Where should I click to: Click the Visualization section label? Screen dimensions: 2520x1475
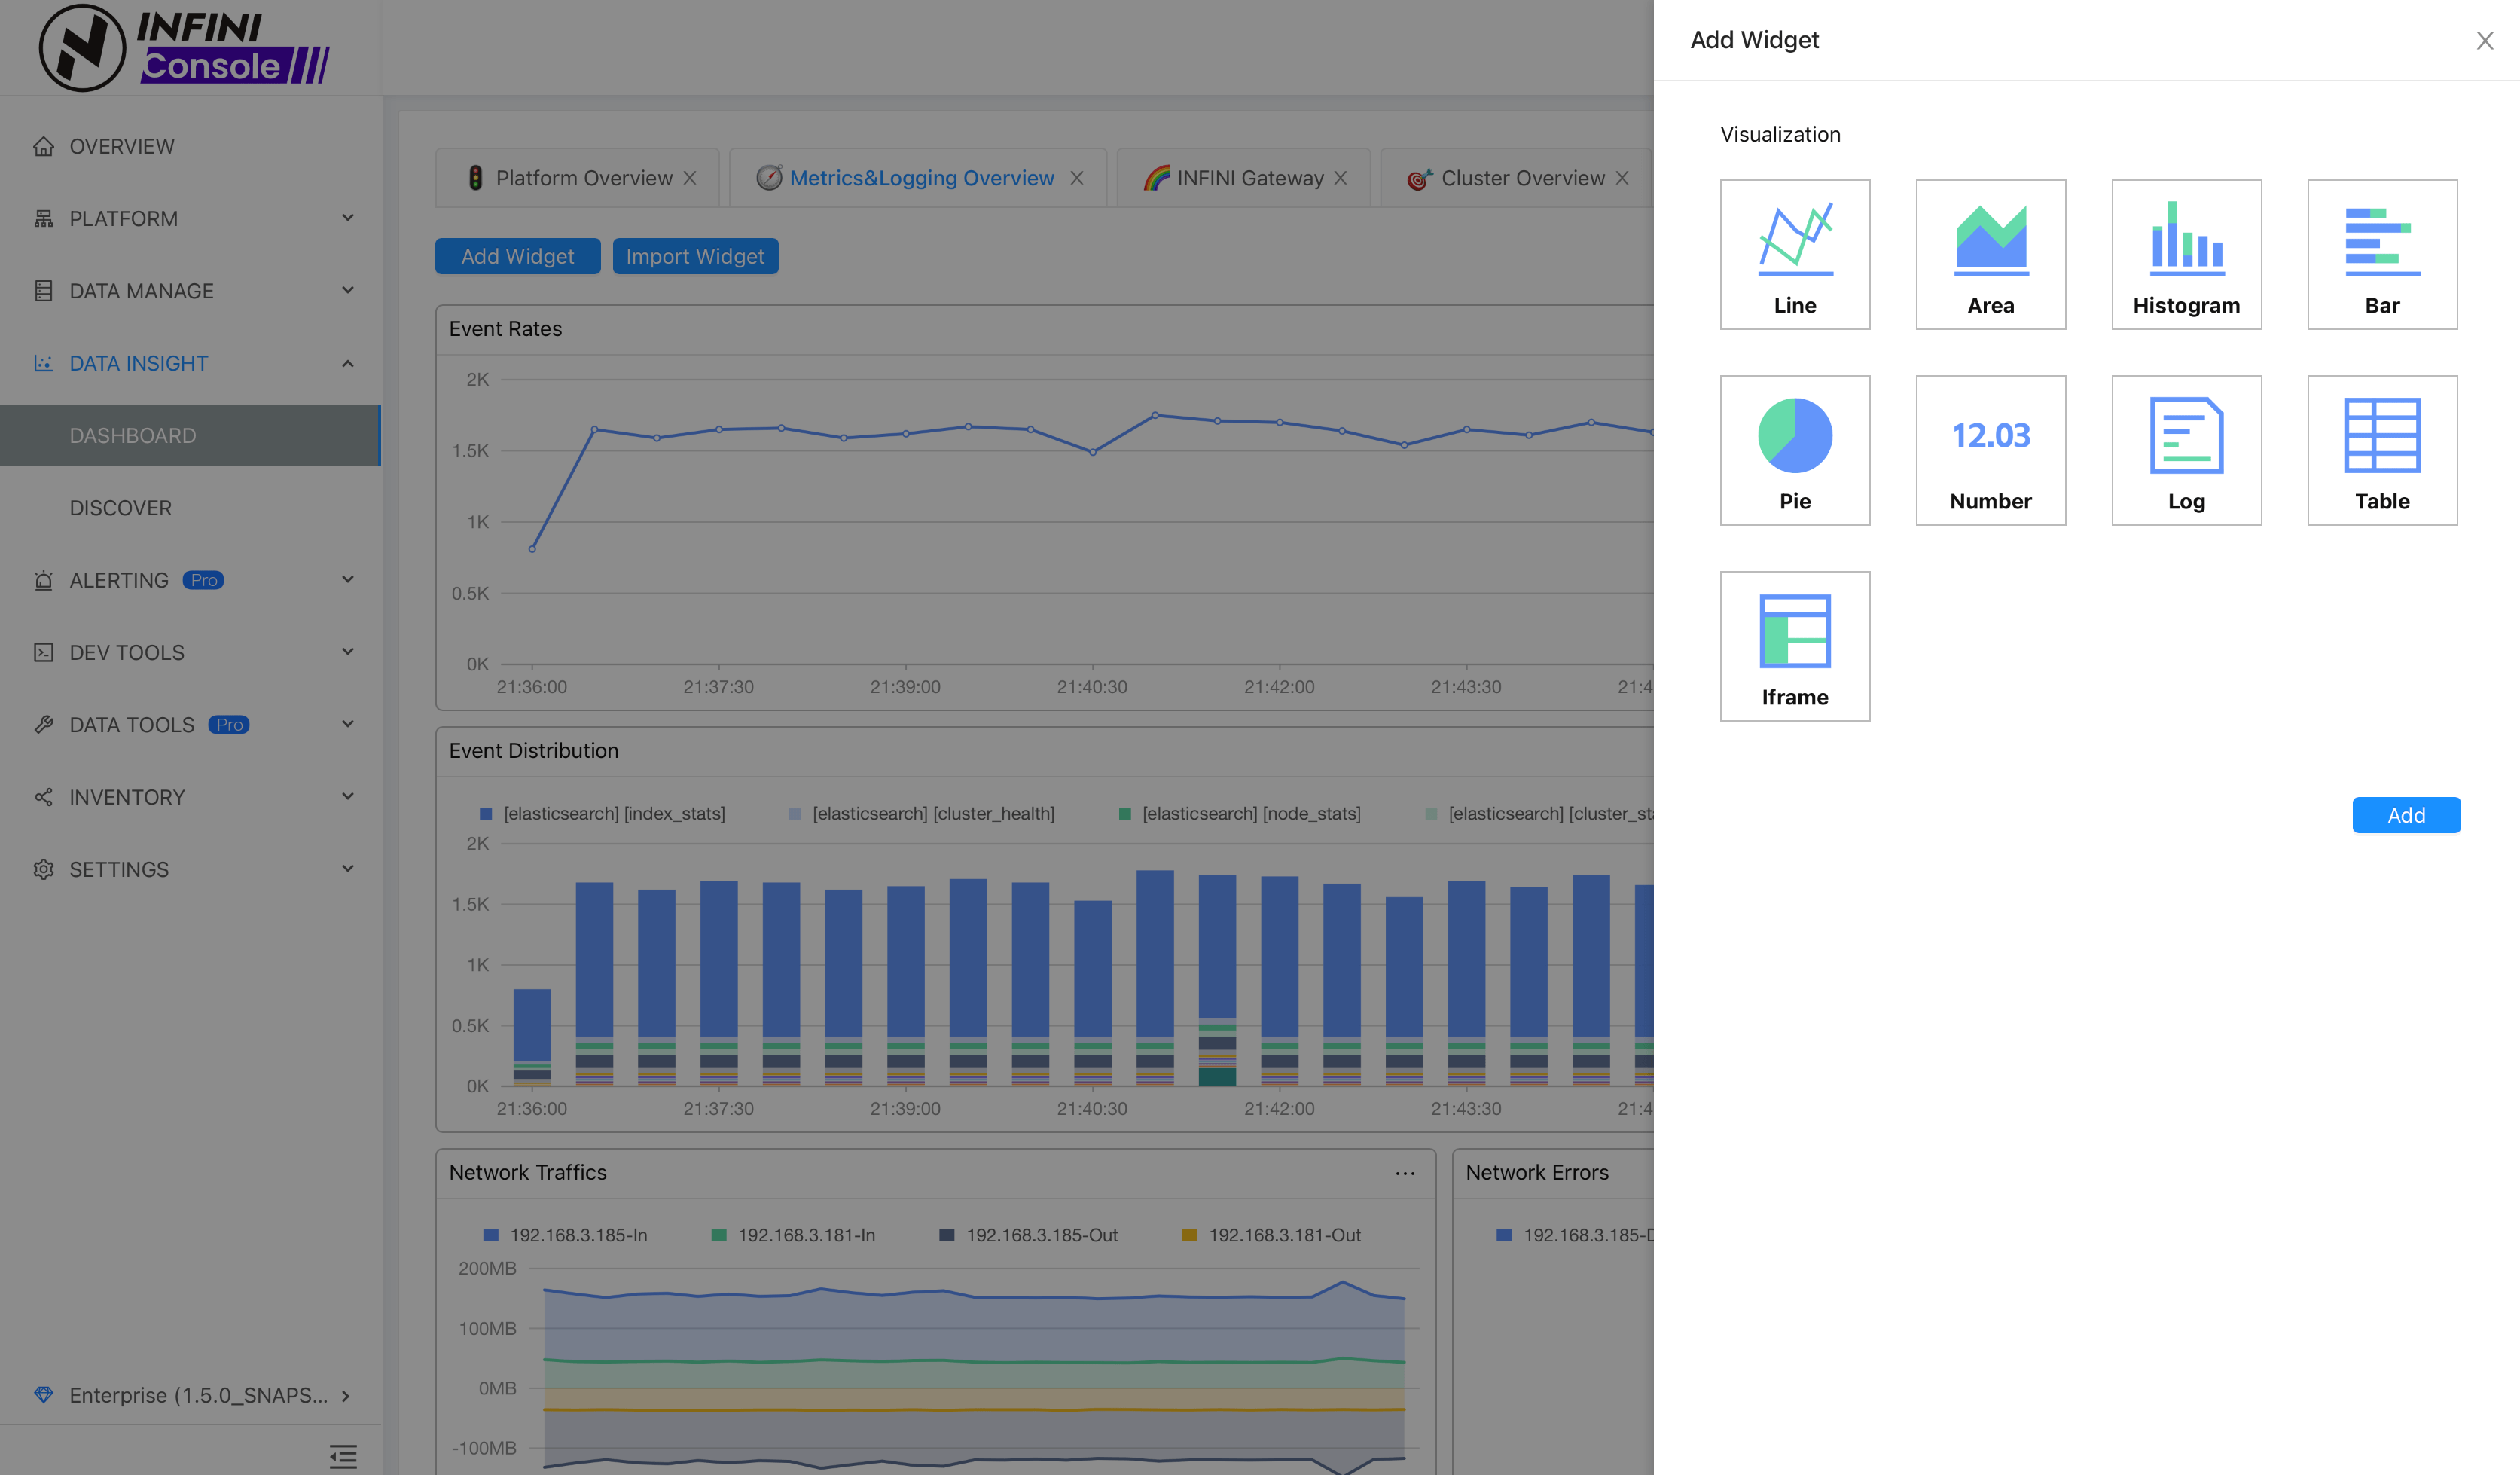1780,134
